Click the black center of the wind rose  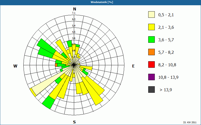[x=74, y=65]
